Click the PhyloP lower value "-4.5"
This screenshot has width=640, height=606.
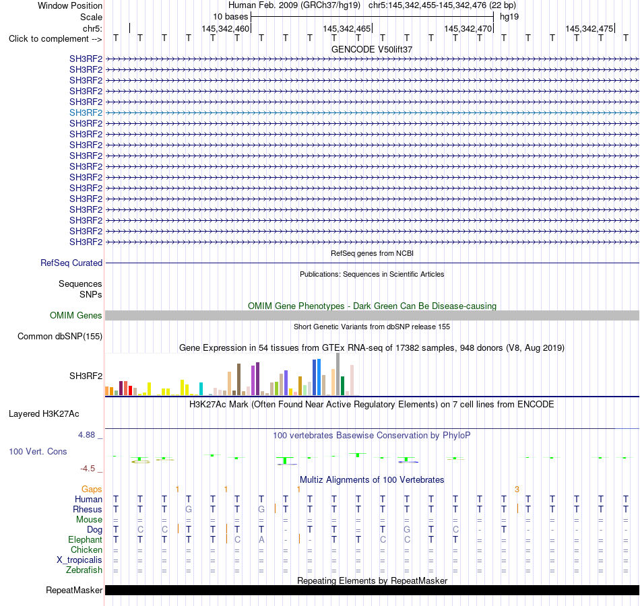coord(88,469)
